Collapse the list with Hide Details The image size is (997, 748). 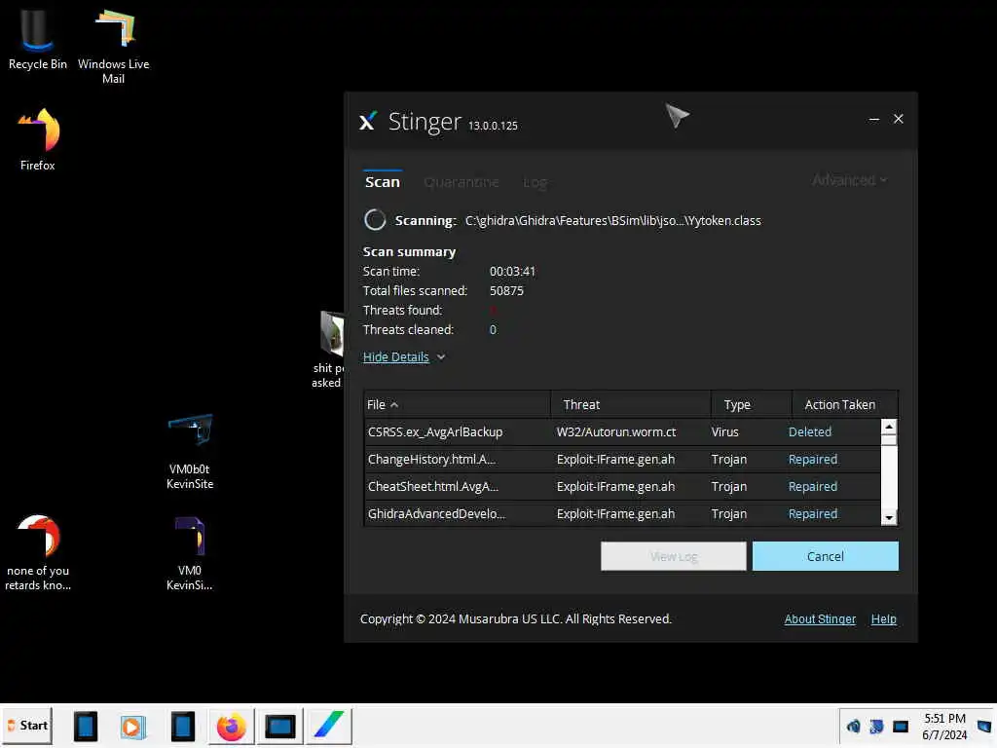pos(396,356)
